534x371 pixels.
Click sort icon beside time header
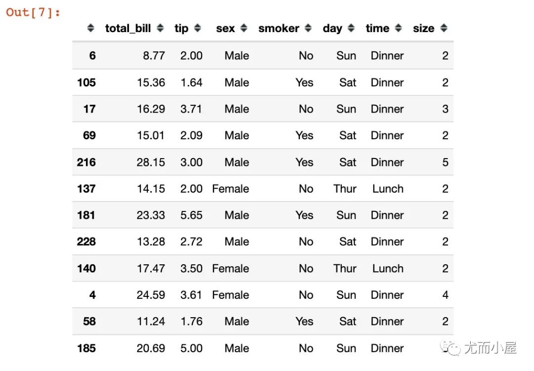pyautogui.click(x=399, y=28)
